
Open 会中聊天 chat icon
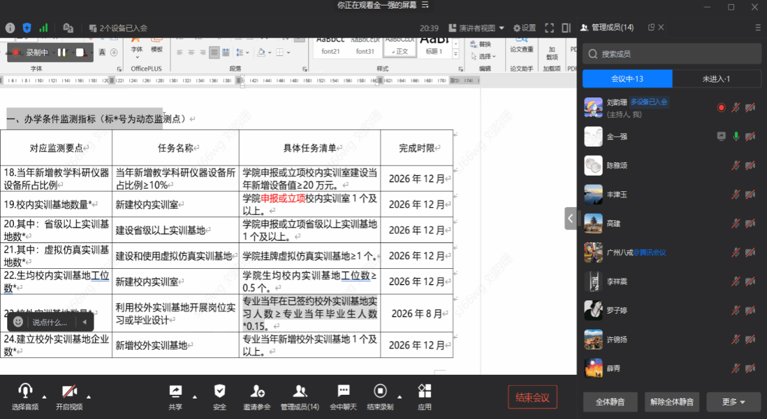click(344, 391)
